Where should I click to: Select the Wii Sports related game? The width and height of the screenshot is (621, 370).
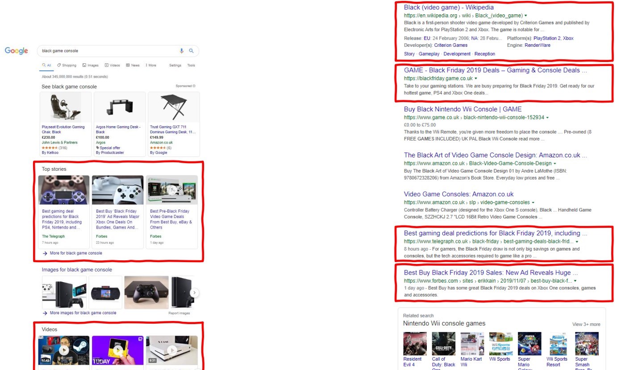500,347
